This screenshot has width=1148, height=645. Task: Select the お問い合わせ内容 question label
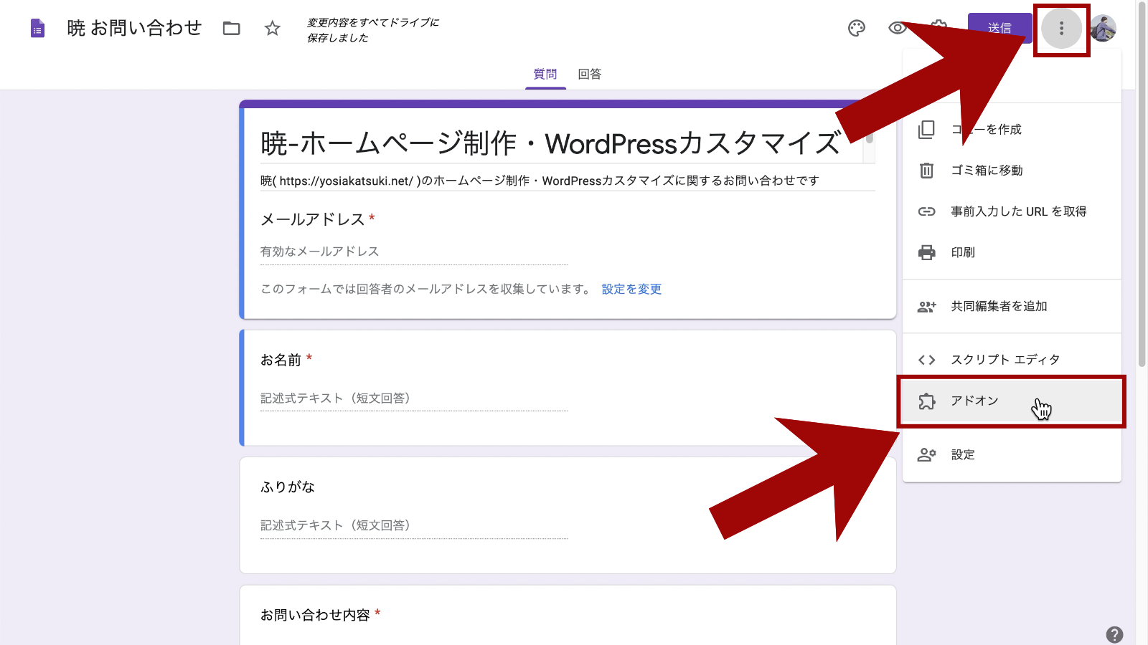coord(315,615)
